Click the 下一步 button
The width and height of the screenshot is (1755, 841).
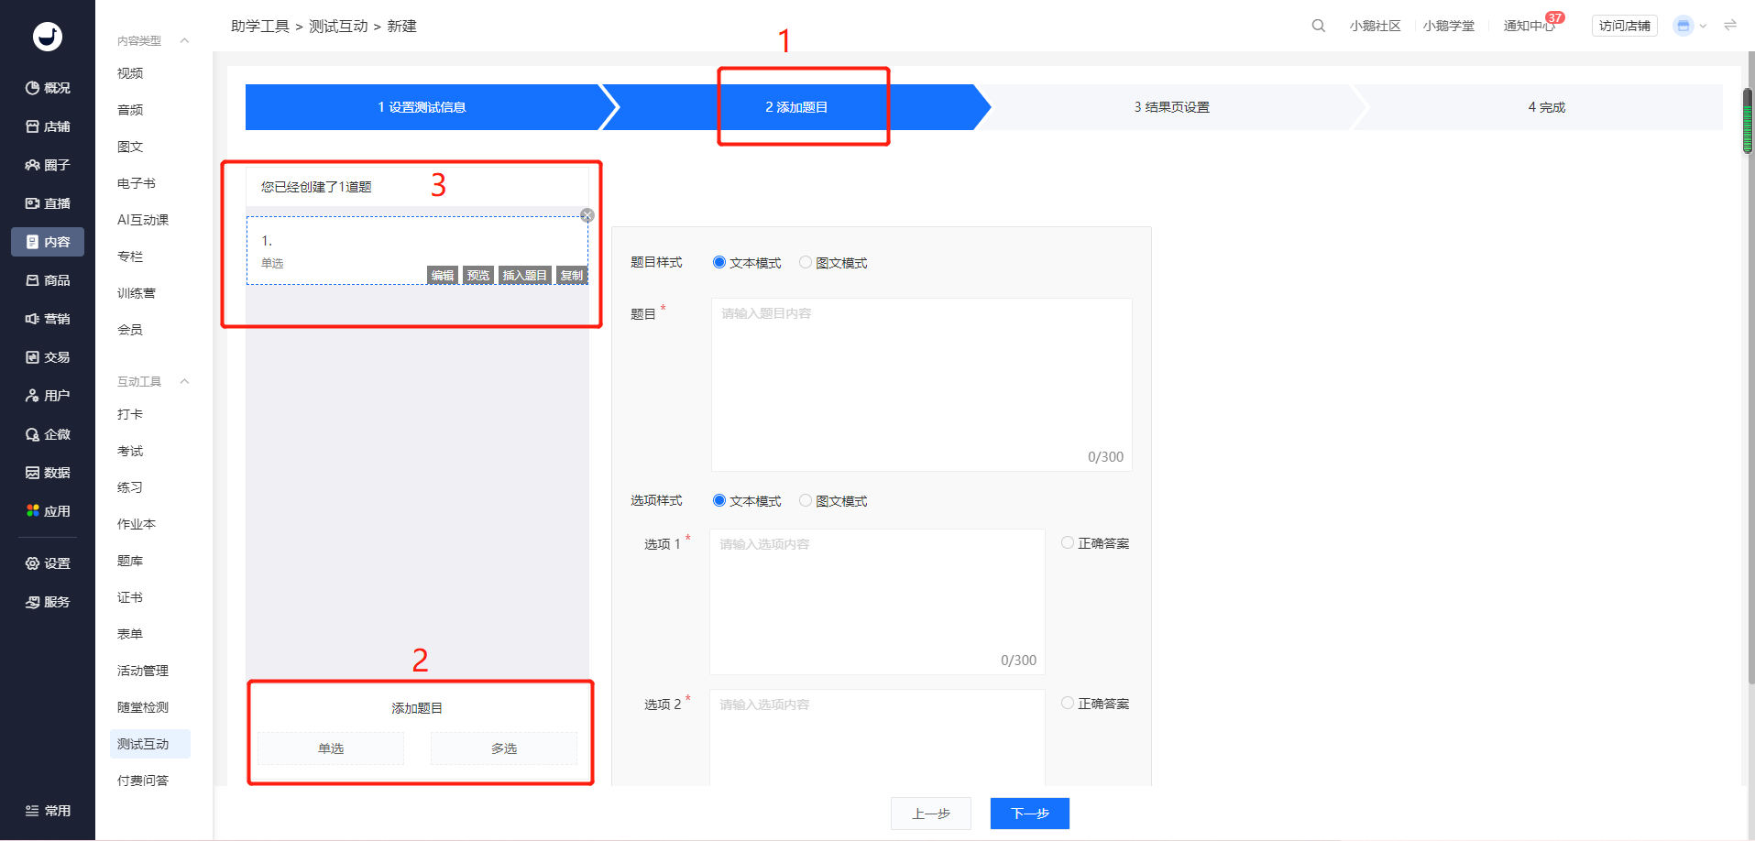pyautogui.click(x=1029, y=814)
